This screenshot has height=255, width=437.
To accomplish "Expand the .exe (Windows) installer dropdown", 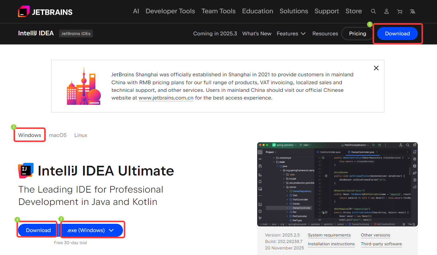I will [x=92, y=230].
